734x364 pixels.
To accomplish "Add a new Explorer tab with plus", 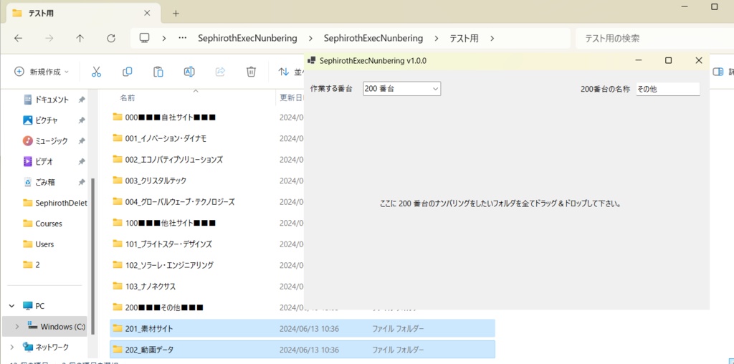I will pyautogui.click(x=176, y=14).
